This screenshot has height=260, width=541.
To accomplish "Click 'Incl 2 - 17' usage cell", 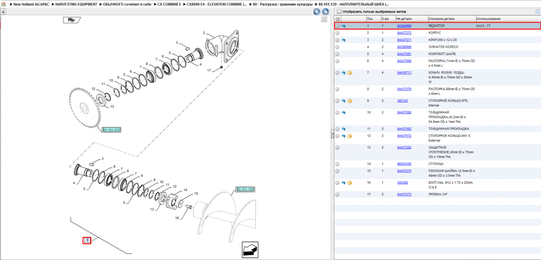I will 483,26.
